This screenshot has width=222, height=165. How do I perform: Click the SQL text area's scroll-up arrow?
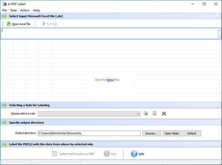[219, 31]
